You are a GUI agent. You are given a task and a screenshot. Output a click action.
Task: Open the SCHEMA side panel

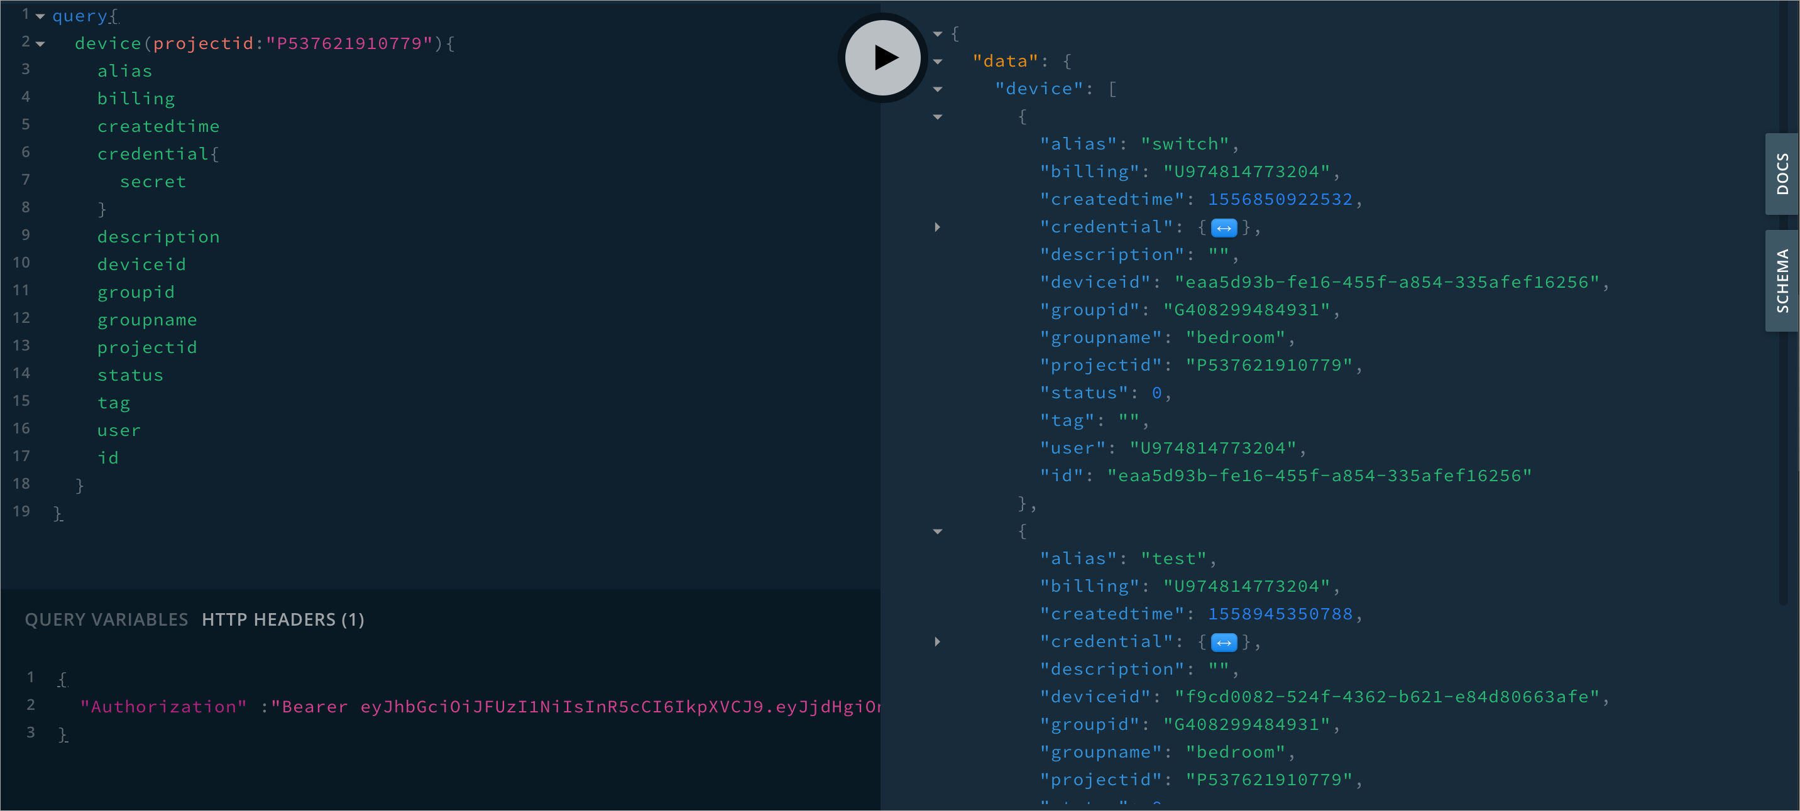coord(1782,281)
